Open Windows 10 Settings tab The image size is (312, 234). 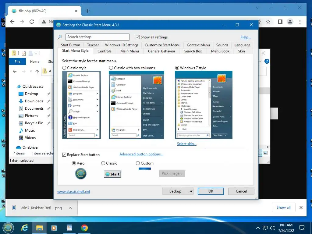click(x=122, y=45)
